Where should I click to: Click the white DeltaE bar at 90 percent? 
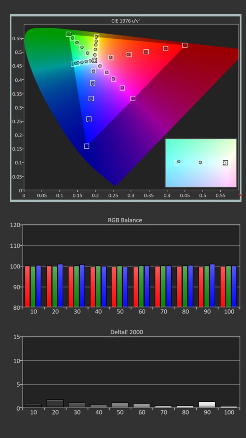[x=207, y=404]
